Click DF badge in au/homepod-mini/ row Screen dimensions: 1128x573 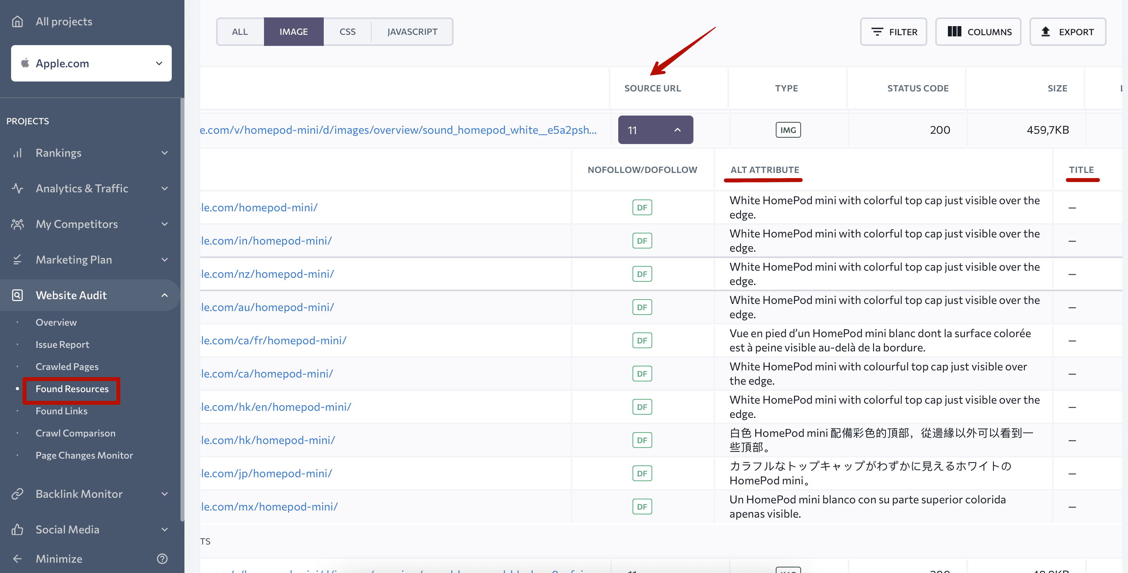[x=642, y=307]
